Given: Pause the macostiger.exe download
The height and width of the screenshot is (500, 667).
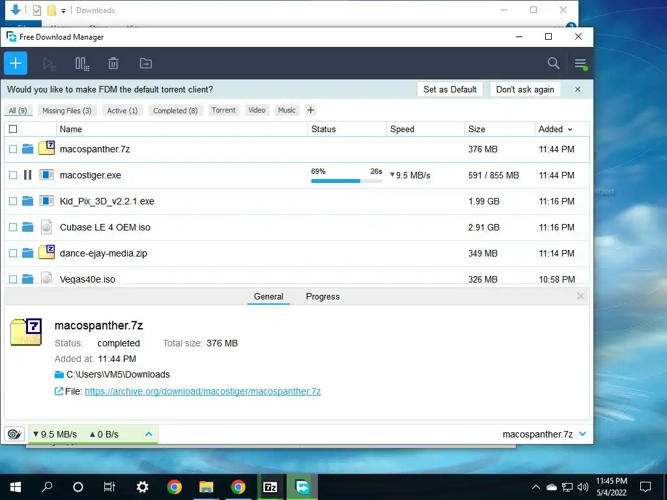Looking at the screenshot, I should [x=27, y=174].
